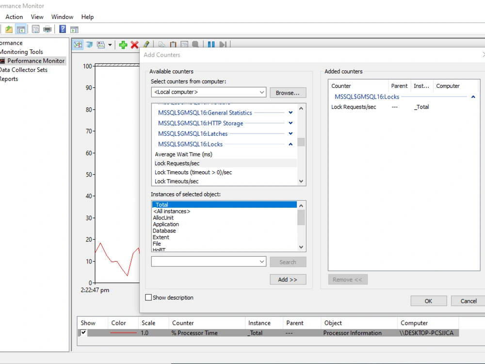Select _Total instance

tap(224, 205)
